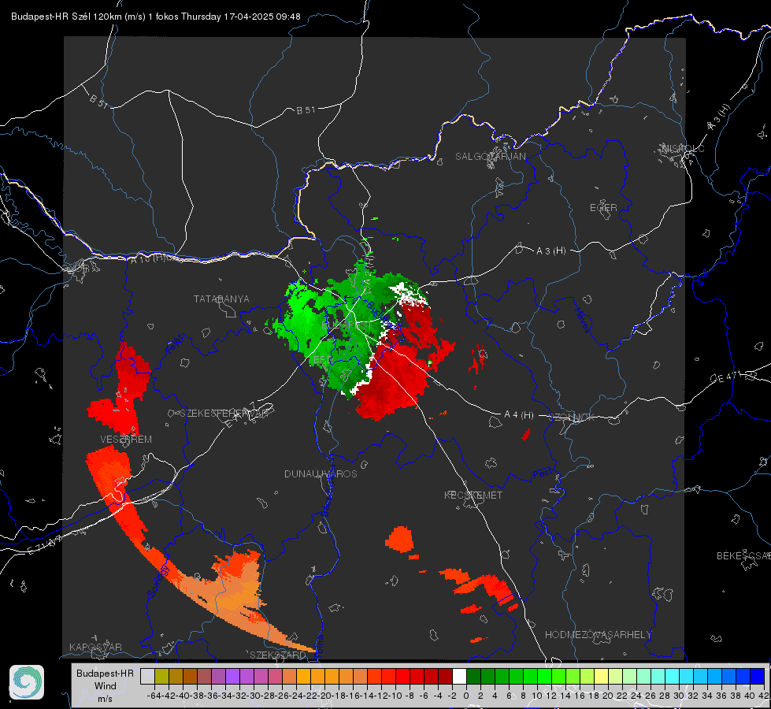Select the dark green swatch between 0 and 2
Screen dimensions: 771x709
pos(473,677)
